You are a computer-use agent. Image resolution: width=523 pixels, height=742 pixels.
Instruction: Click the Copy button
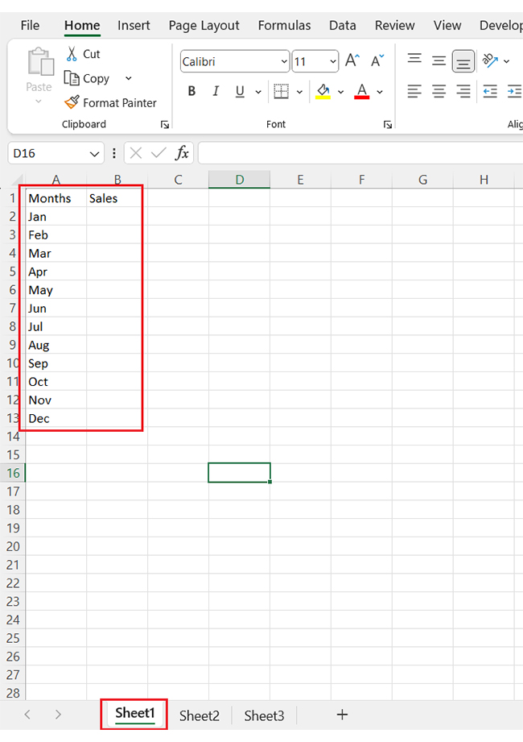[88, 78]
